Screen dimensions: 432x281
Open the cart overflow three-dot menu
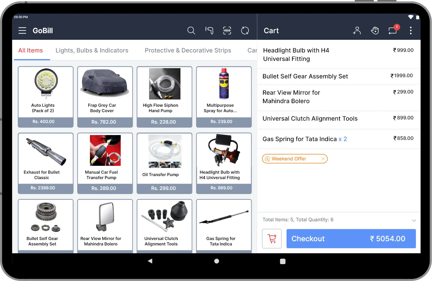point(411,30)
